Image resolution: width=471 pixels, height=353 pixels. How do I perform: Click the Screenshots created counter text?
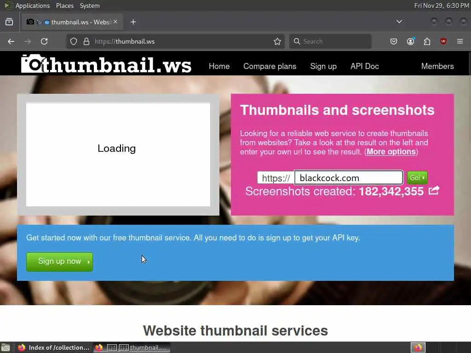[334, 192]
